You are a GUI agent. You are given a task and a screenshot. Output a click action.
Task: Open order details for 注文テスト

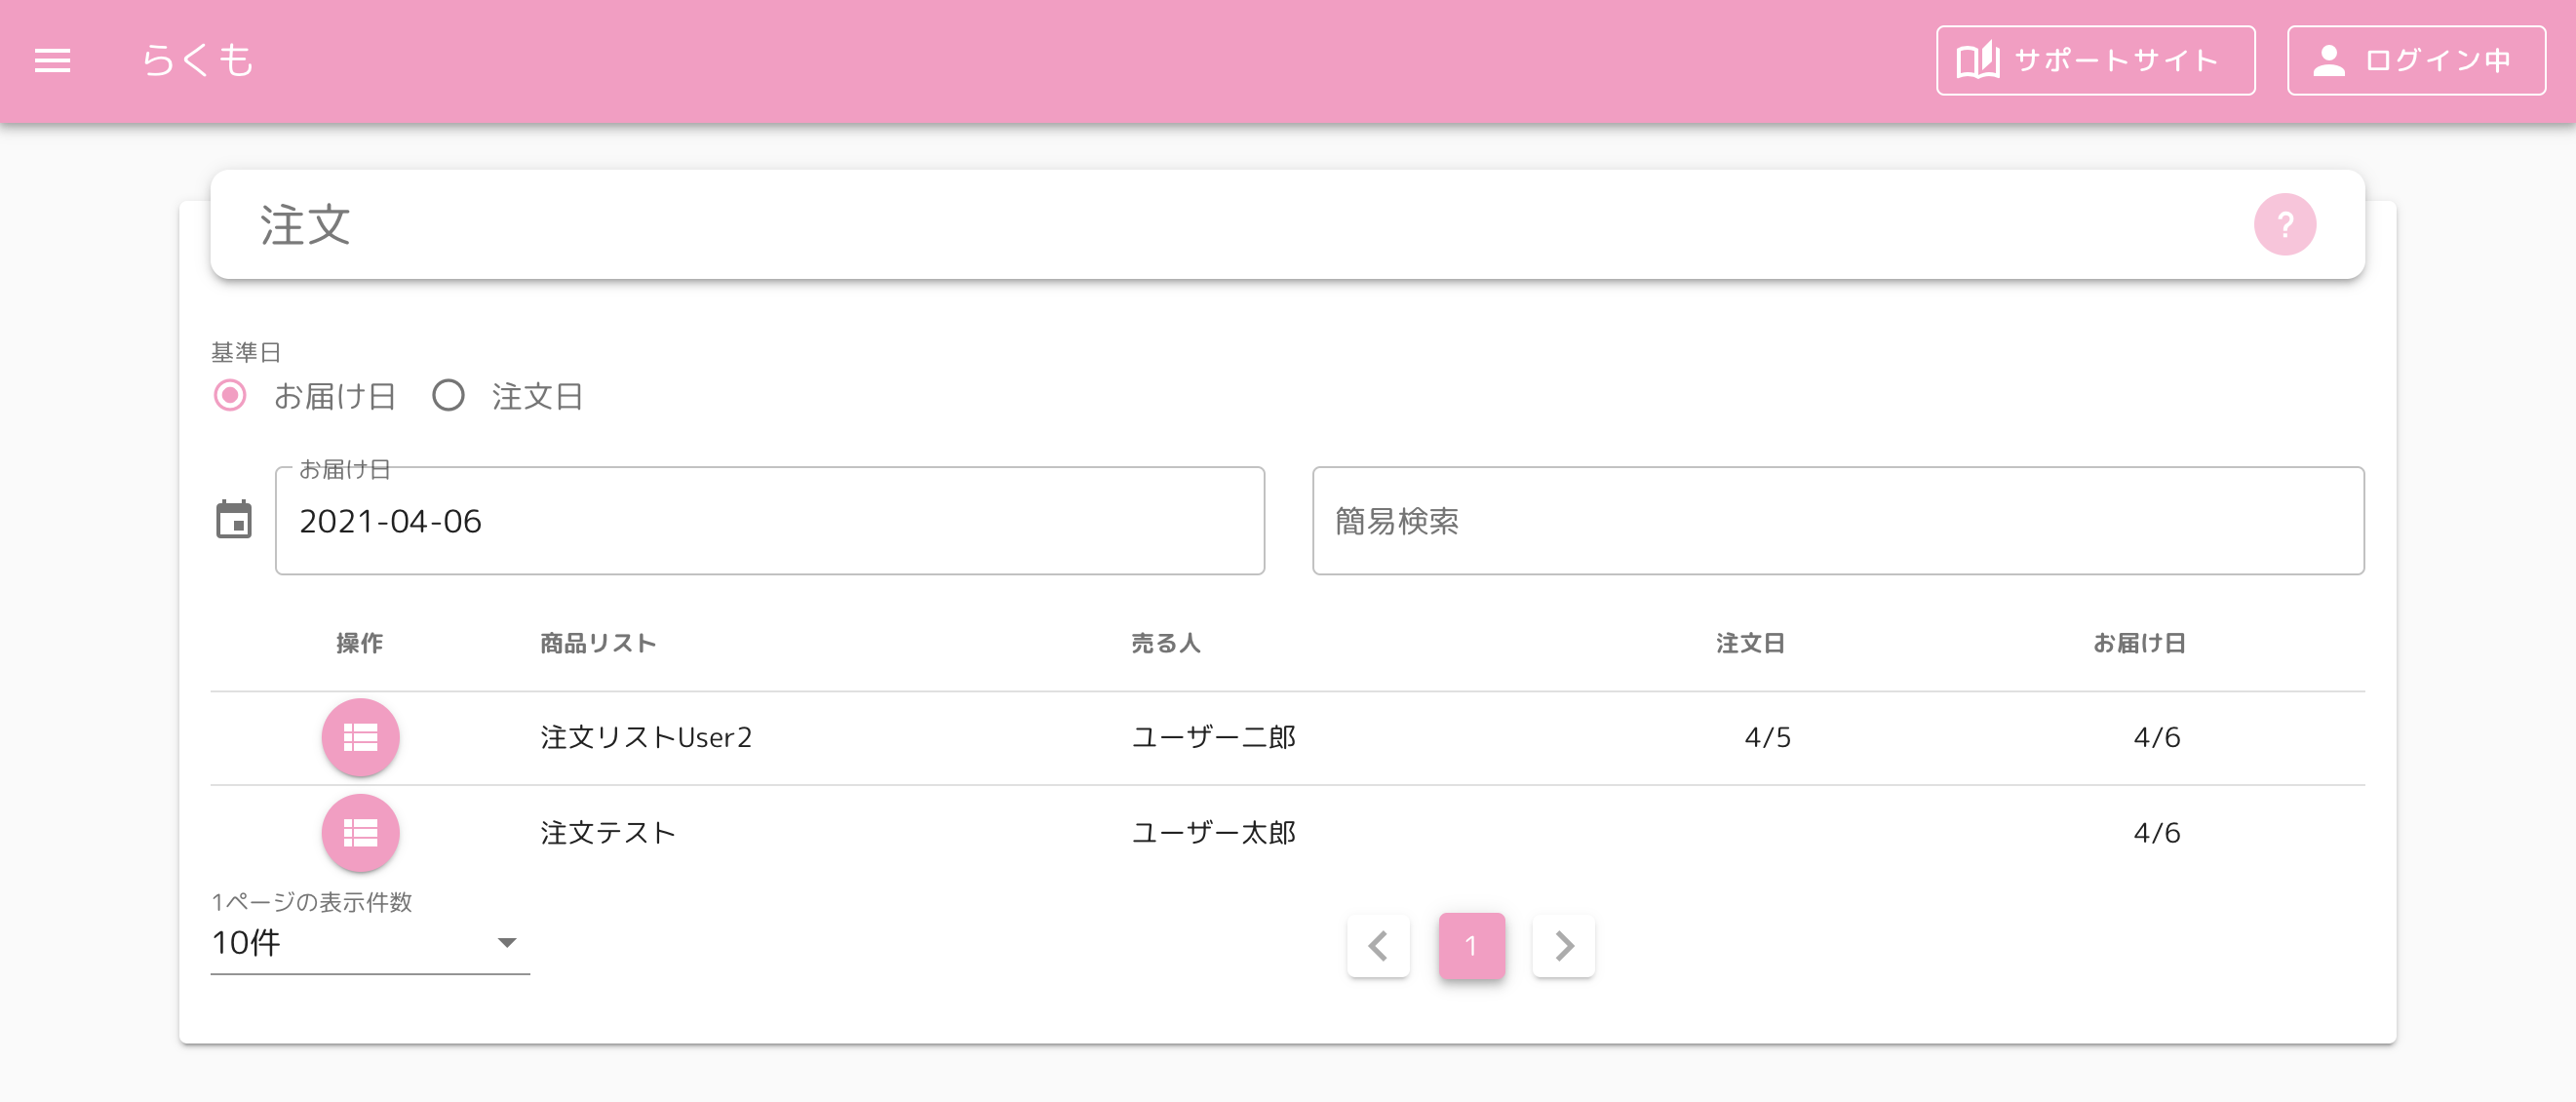click(x=360, y=832)
